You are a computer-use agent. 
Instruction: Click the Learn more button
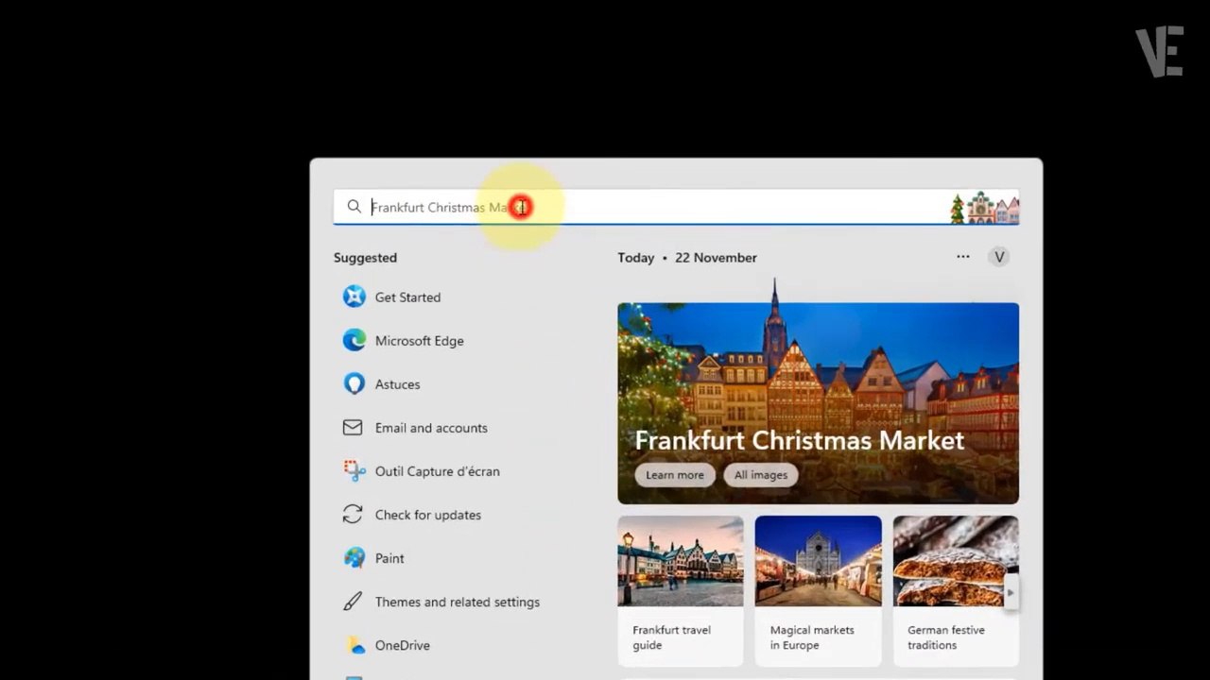[674, 475]
